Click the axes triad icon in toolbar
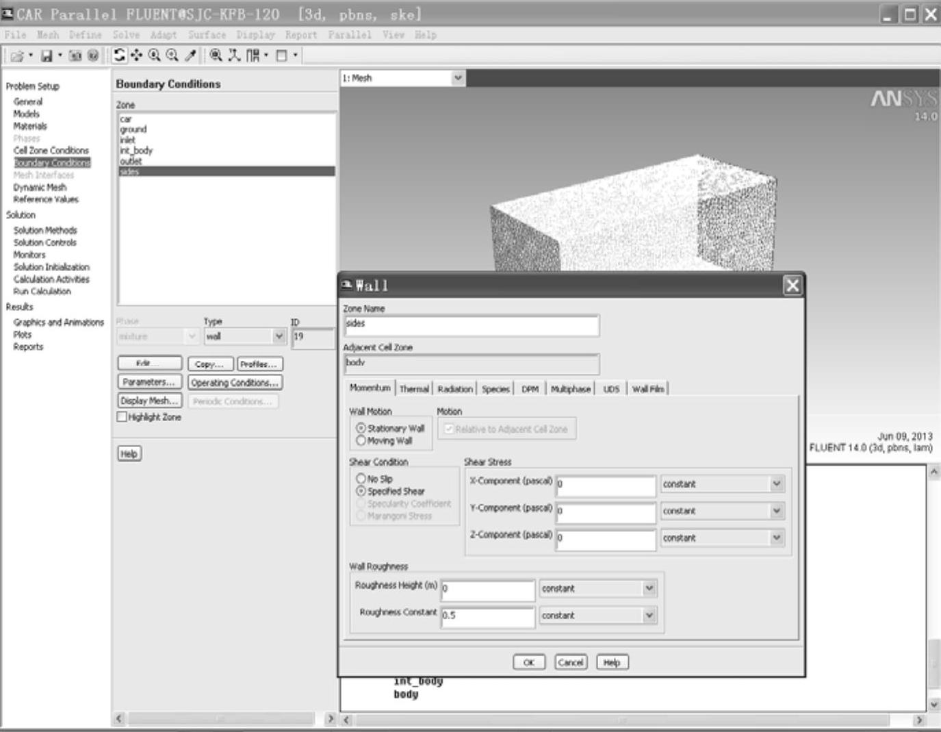This screenshot has height=732, width=941. [234, 55]
